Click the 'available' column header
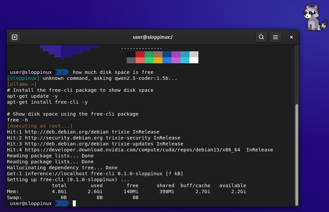 click(x=233, y=185)
